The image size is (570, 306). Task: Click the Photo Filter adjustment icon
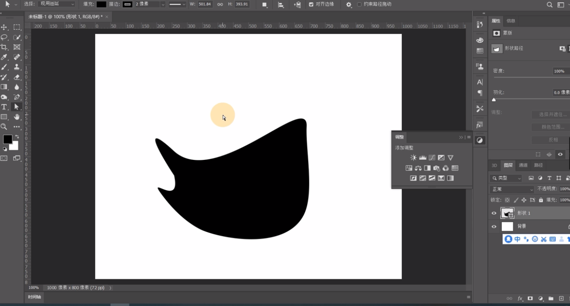coord(436,168)
